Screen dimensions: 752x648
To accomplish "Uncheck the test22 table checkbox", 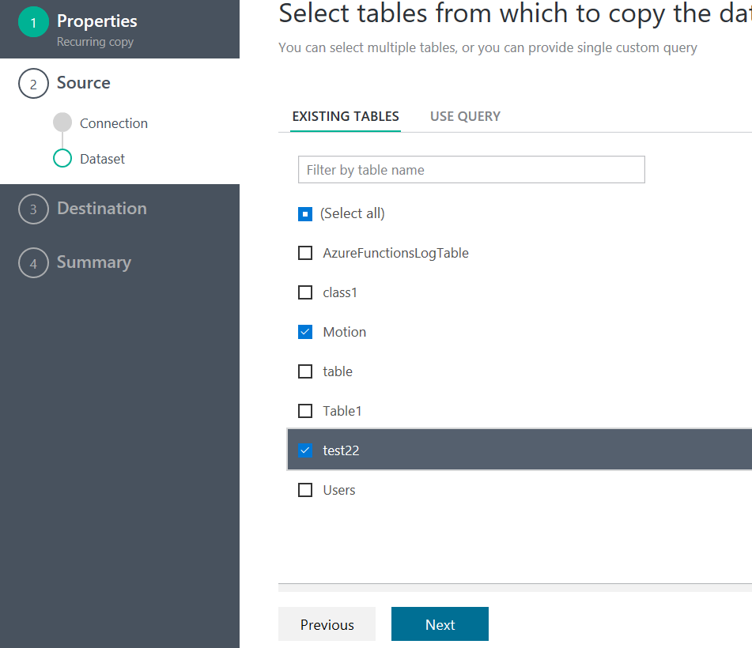I will (x=305, y=451).
